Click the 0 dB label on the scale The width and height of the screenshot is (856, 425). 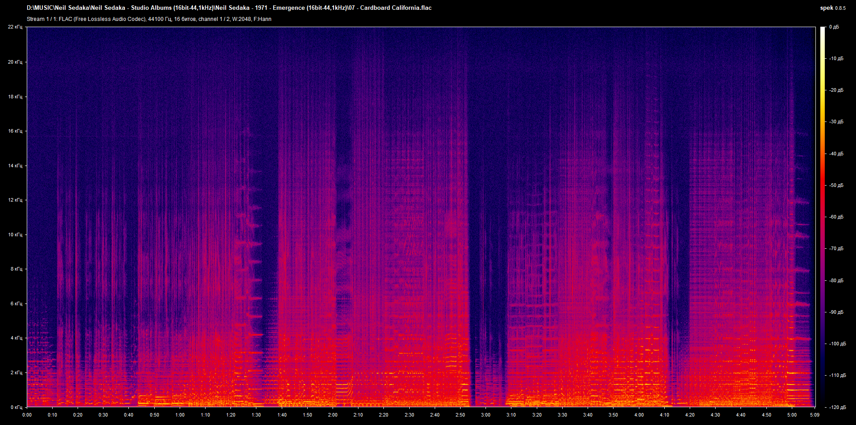834,27
